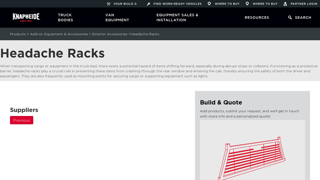Open Add-on Equipment & Accessories breadcrumb
320x180 pixels.
coord(59,34)
